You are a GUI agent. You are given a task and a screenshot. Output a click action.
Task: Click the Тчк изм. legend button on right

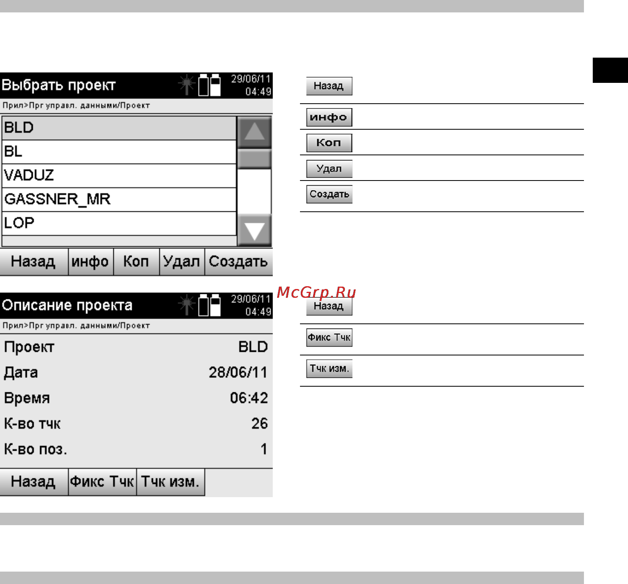pyautogui.click(x=329, y=369)
